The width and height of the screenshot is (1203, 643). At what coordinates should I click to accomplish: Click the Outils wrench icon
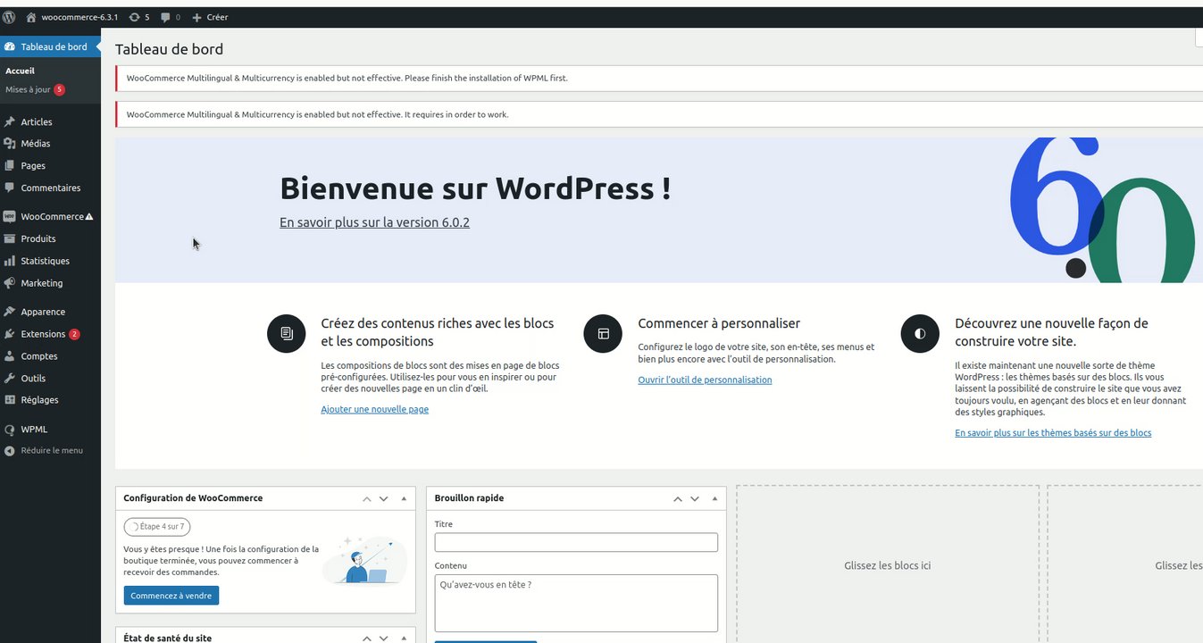[10, 378]
